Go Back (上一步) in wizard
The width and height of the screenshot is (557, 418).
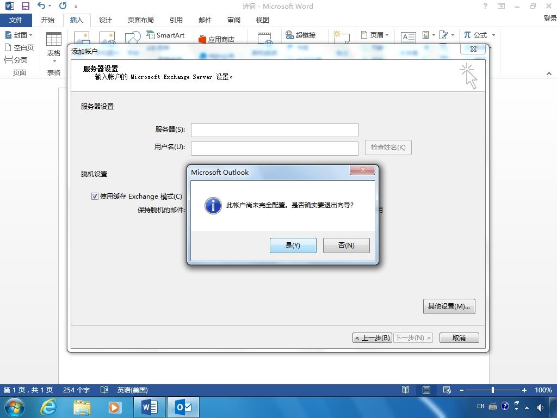click(x=372, y=337)
